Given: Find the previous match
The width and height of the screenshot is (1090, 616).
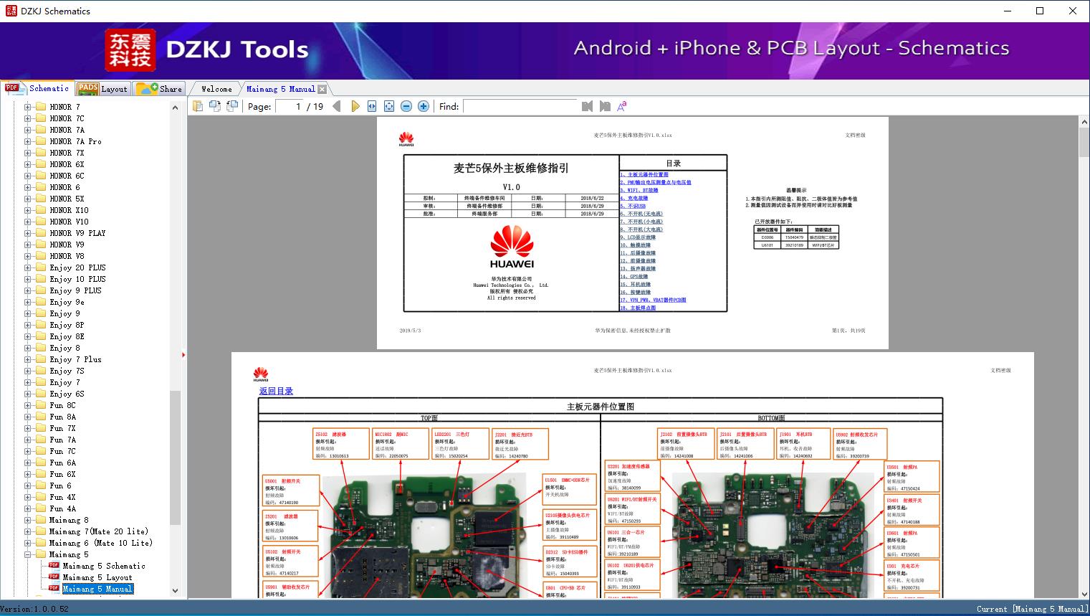Looking at the screenshot, I should pos(588,106).
